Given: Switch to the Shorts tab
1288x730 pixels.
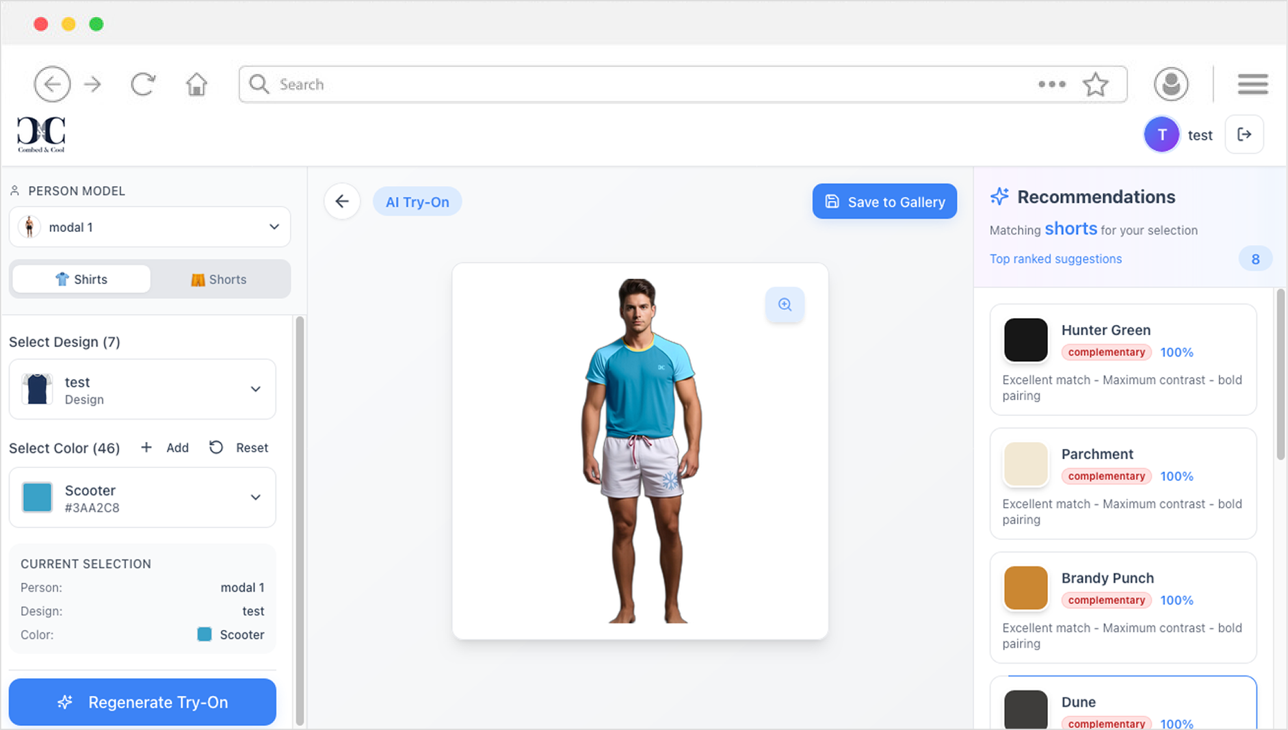Looking at the screenshot, I should point(218,279).
